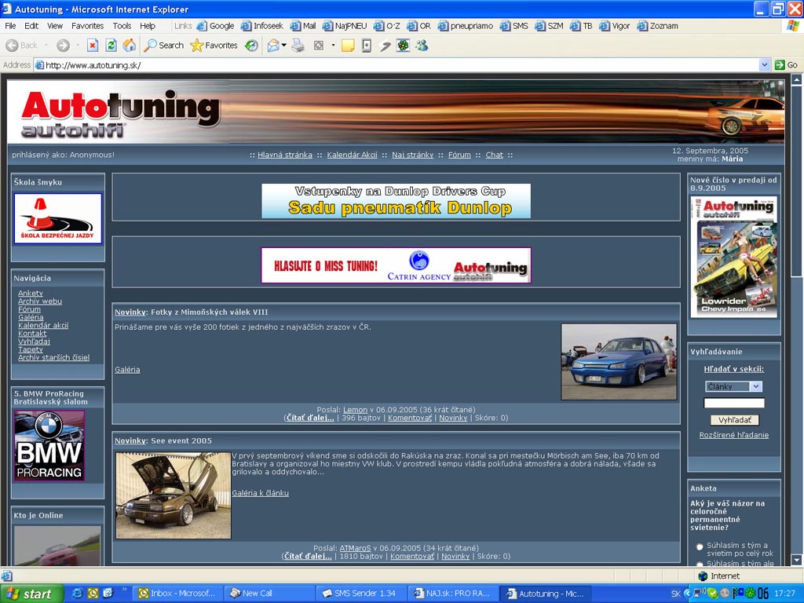The height and width of the screenshot is (603, 804).
Task: Click the Internet zone globe in status bar
Action: click(703, 576)
